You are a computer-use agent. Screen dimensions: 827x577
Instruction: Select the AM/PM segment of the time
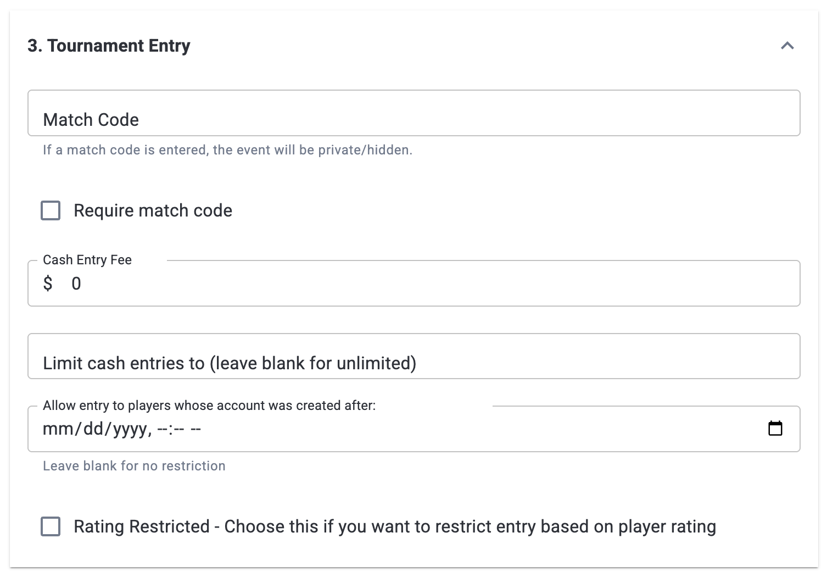(196, 429)
